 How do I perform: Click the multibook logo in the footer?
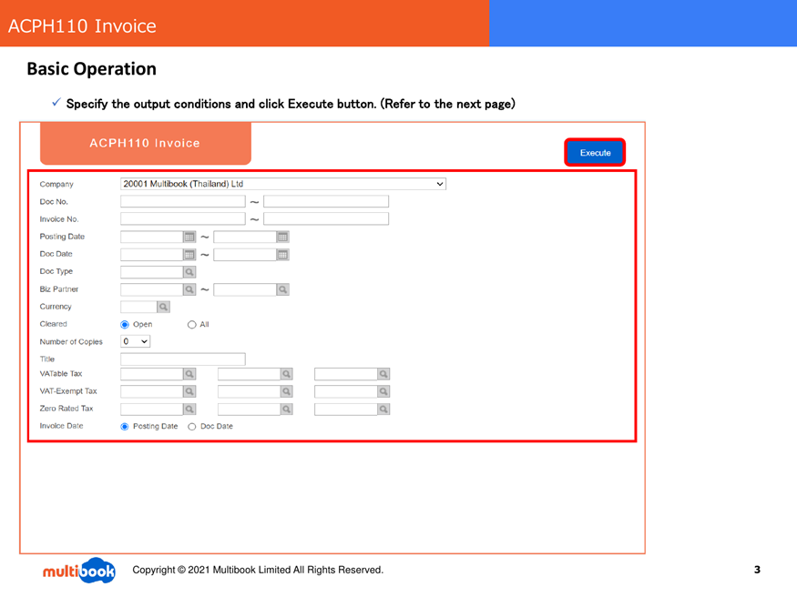pos(78,571)
